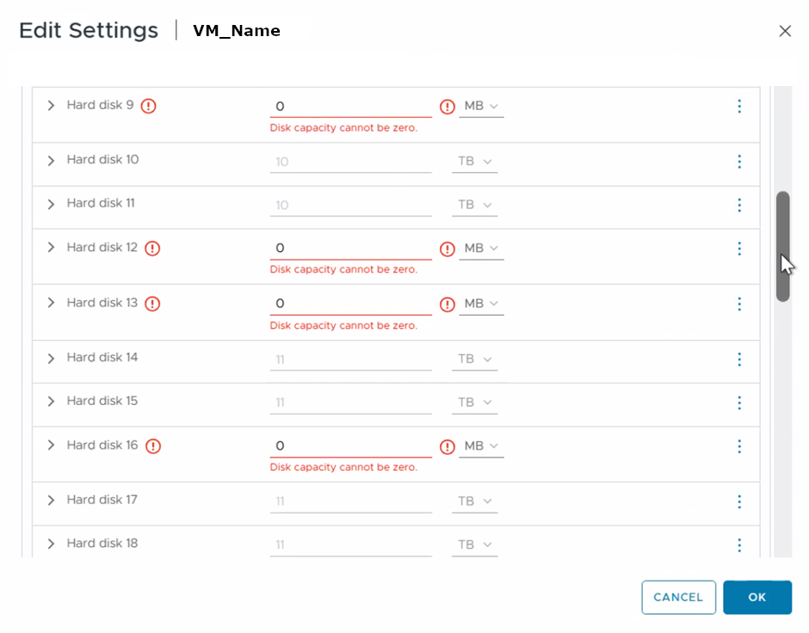Click error icon beside Hard disk 9 label
This screenshot has width=809, height=633.
point(149,107)
